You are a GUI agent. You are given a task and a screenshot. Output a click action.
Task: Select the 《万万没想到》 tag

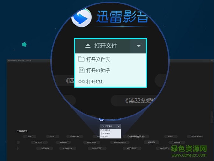[x=132, y=148]
